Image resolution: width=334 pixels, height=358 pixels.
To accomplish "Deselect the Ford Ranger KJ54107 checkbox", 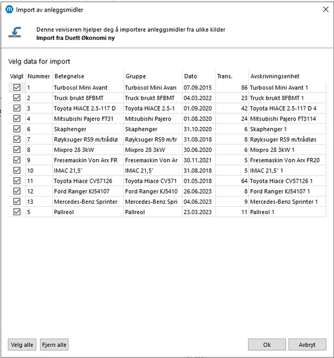I will (x=17, y=191).
